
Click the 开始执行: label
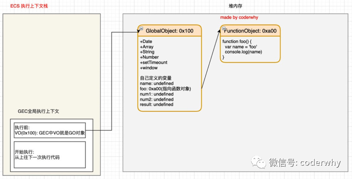[x=24, y=152]
